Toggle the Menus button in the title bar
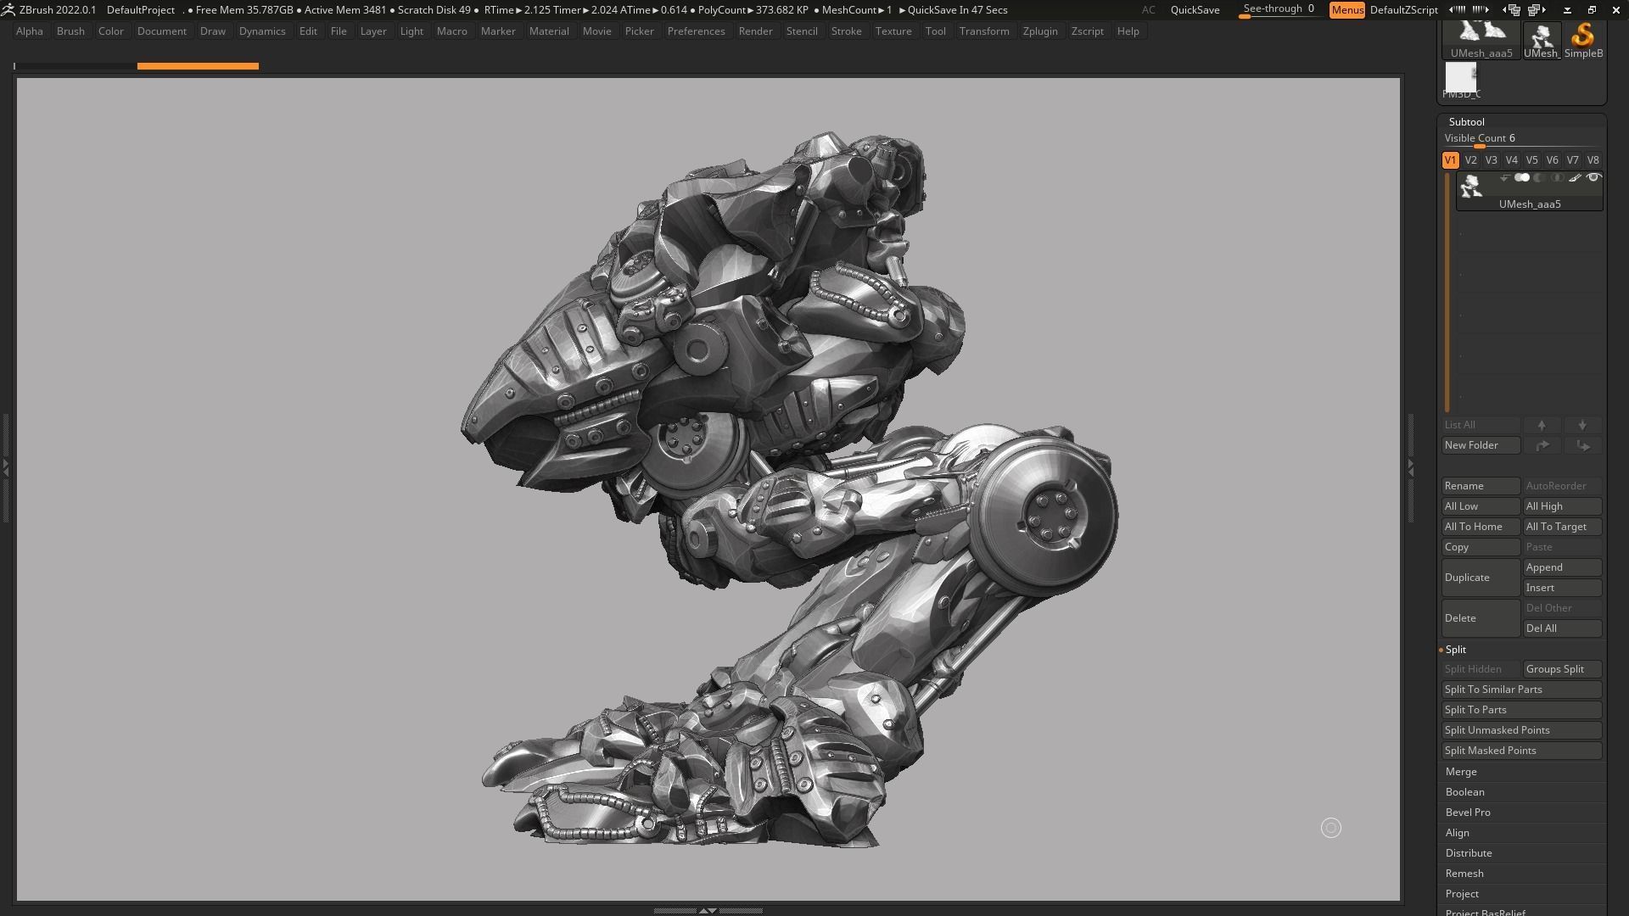This screenshot has height=916, width=1629. 1346,10
